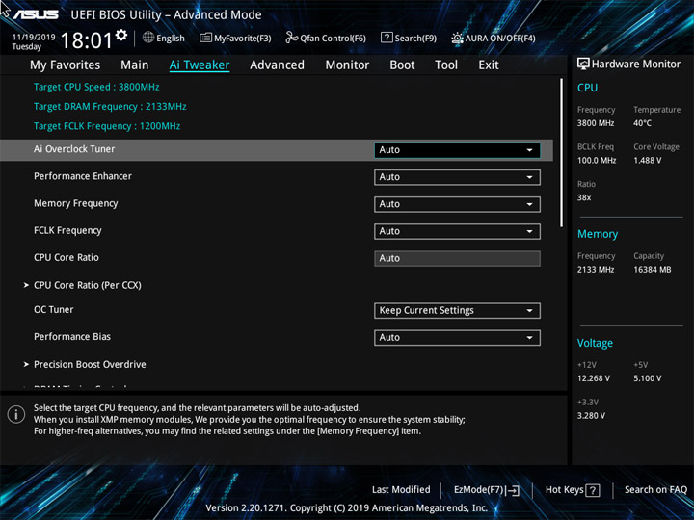Select the OC Tuner label

54,309
